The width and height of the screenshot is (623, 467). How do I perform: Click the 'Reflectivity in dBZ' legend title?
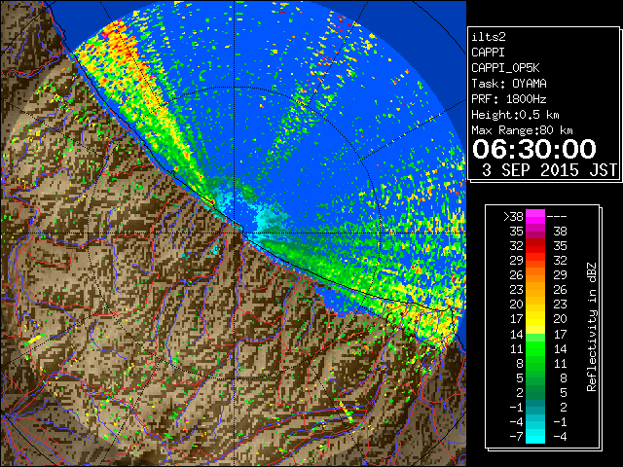(x=591, y=327)
